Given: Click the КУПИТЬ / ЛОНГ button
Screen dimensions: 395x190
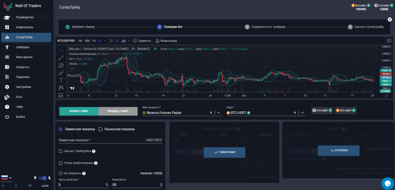Looking at the screenshot, I should tap(79, 111).
